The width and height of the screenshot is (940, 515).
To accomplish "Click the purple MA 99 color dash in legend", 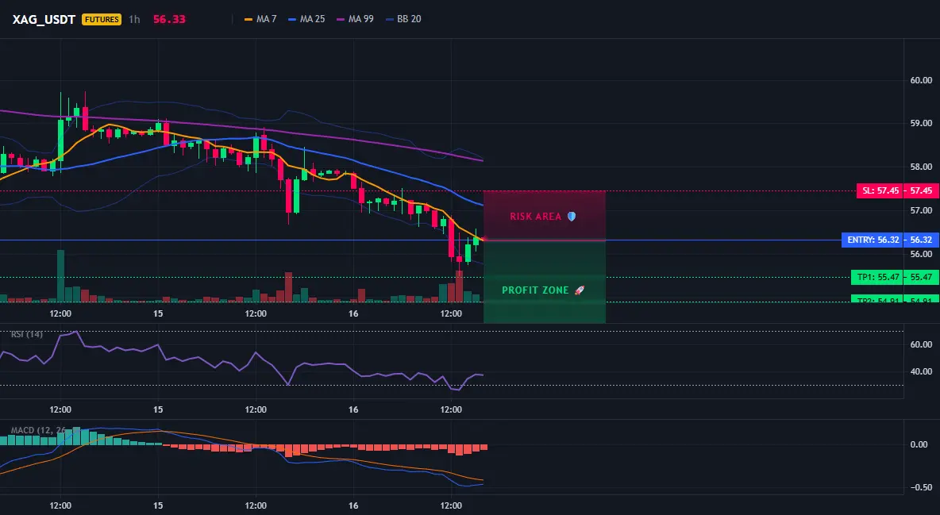I will (341, 19).
